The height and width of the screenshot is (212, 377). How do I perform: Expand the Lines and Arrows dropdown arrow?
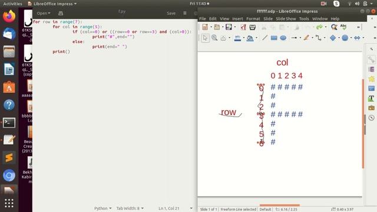pos(300,38)
